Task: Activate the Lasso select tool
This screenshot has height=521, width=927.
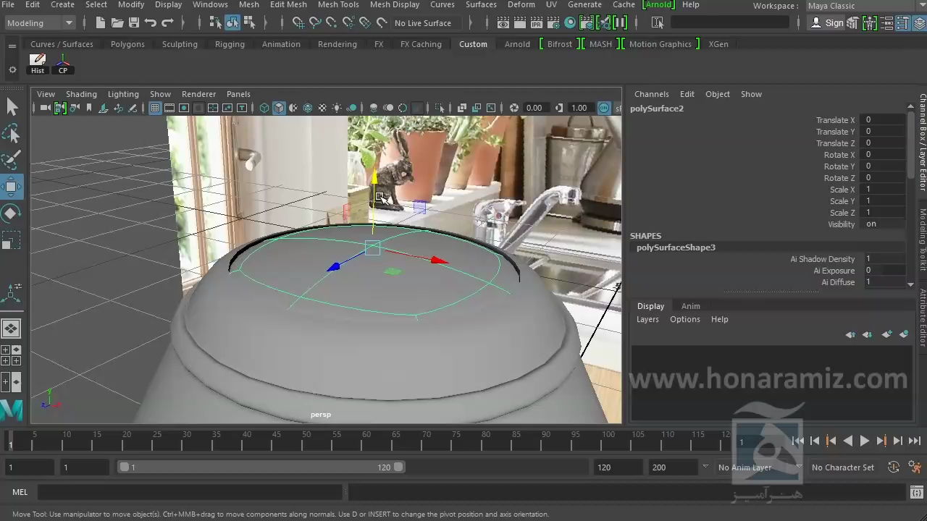Action: [x=12, y=134]
